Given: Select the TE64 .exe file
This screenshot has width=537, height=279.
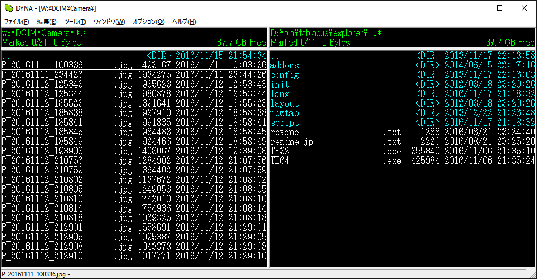Looking at the screenshot, I should [403, 161].
